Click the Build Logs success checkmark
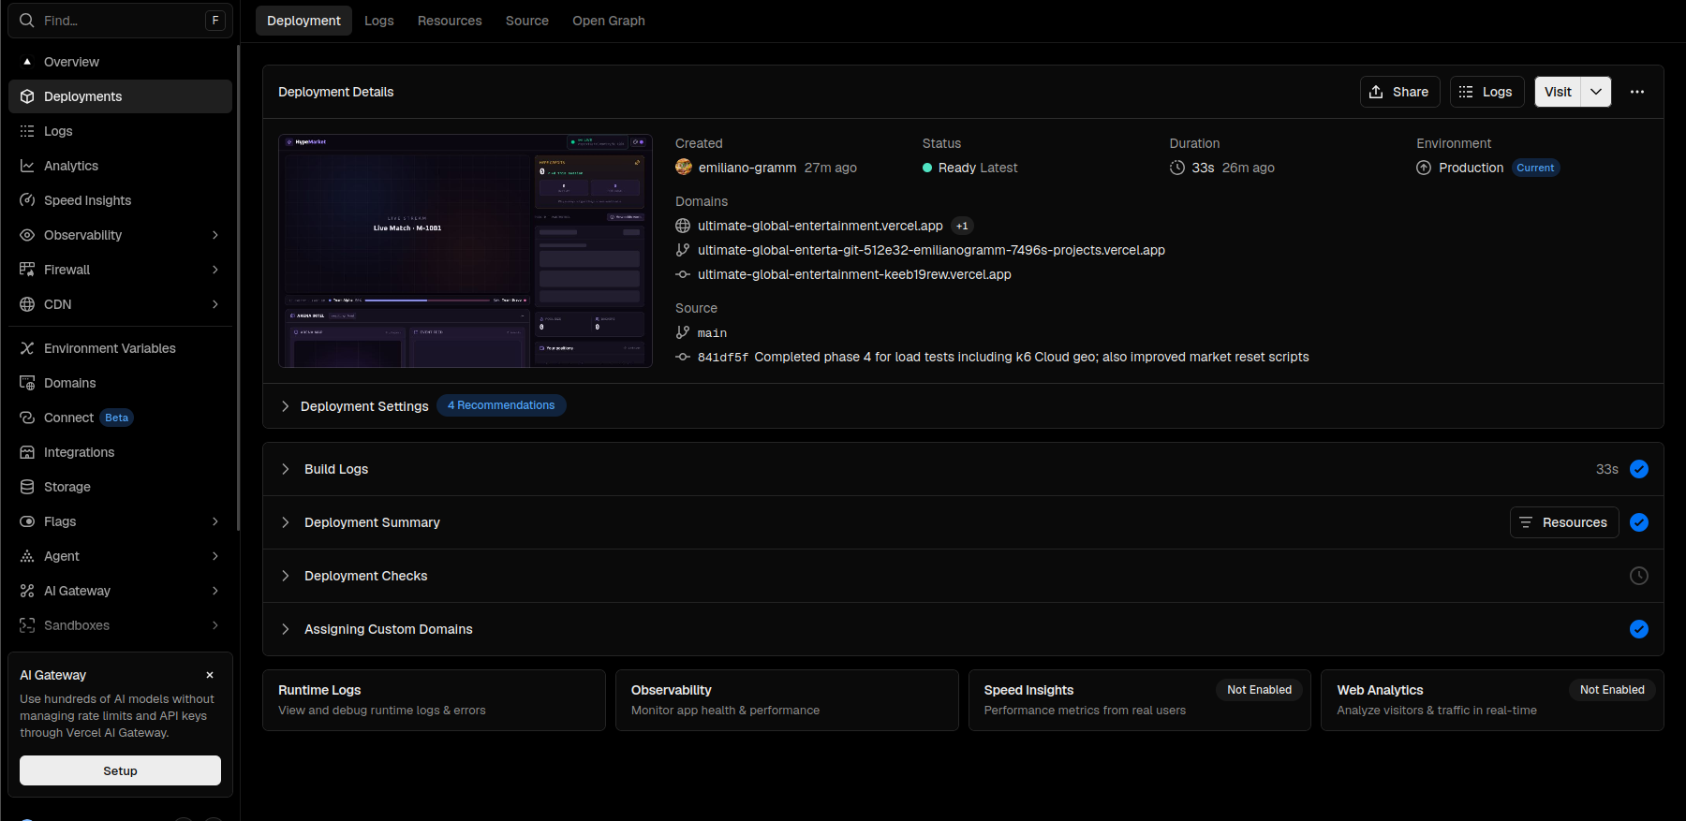1686x821 pixels. 1639,469
